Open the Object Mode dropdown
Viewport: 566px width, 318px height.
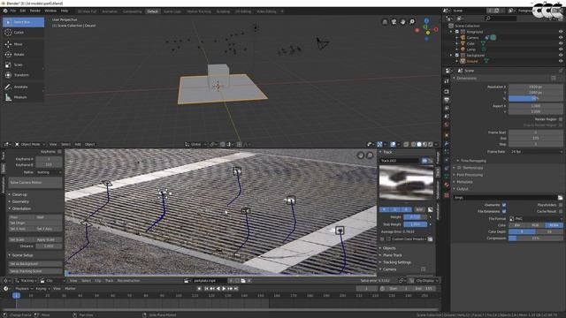click(30, 144)
